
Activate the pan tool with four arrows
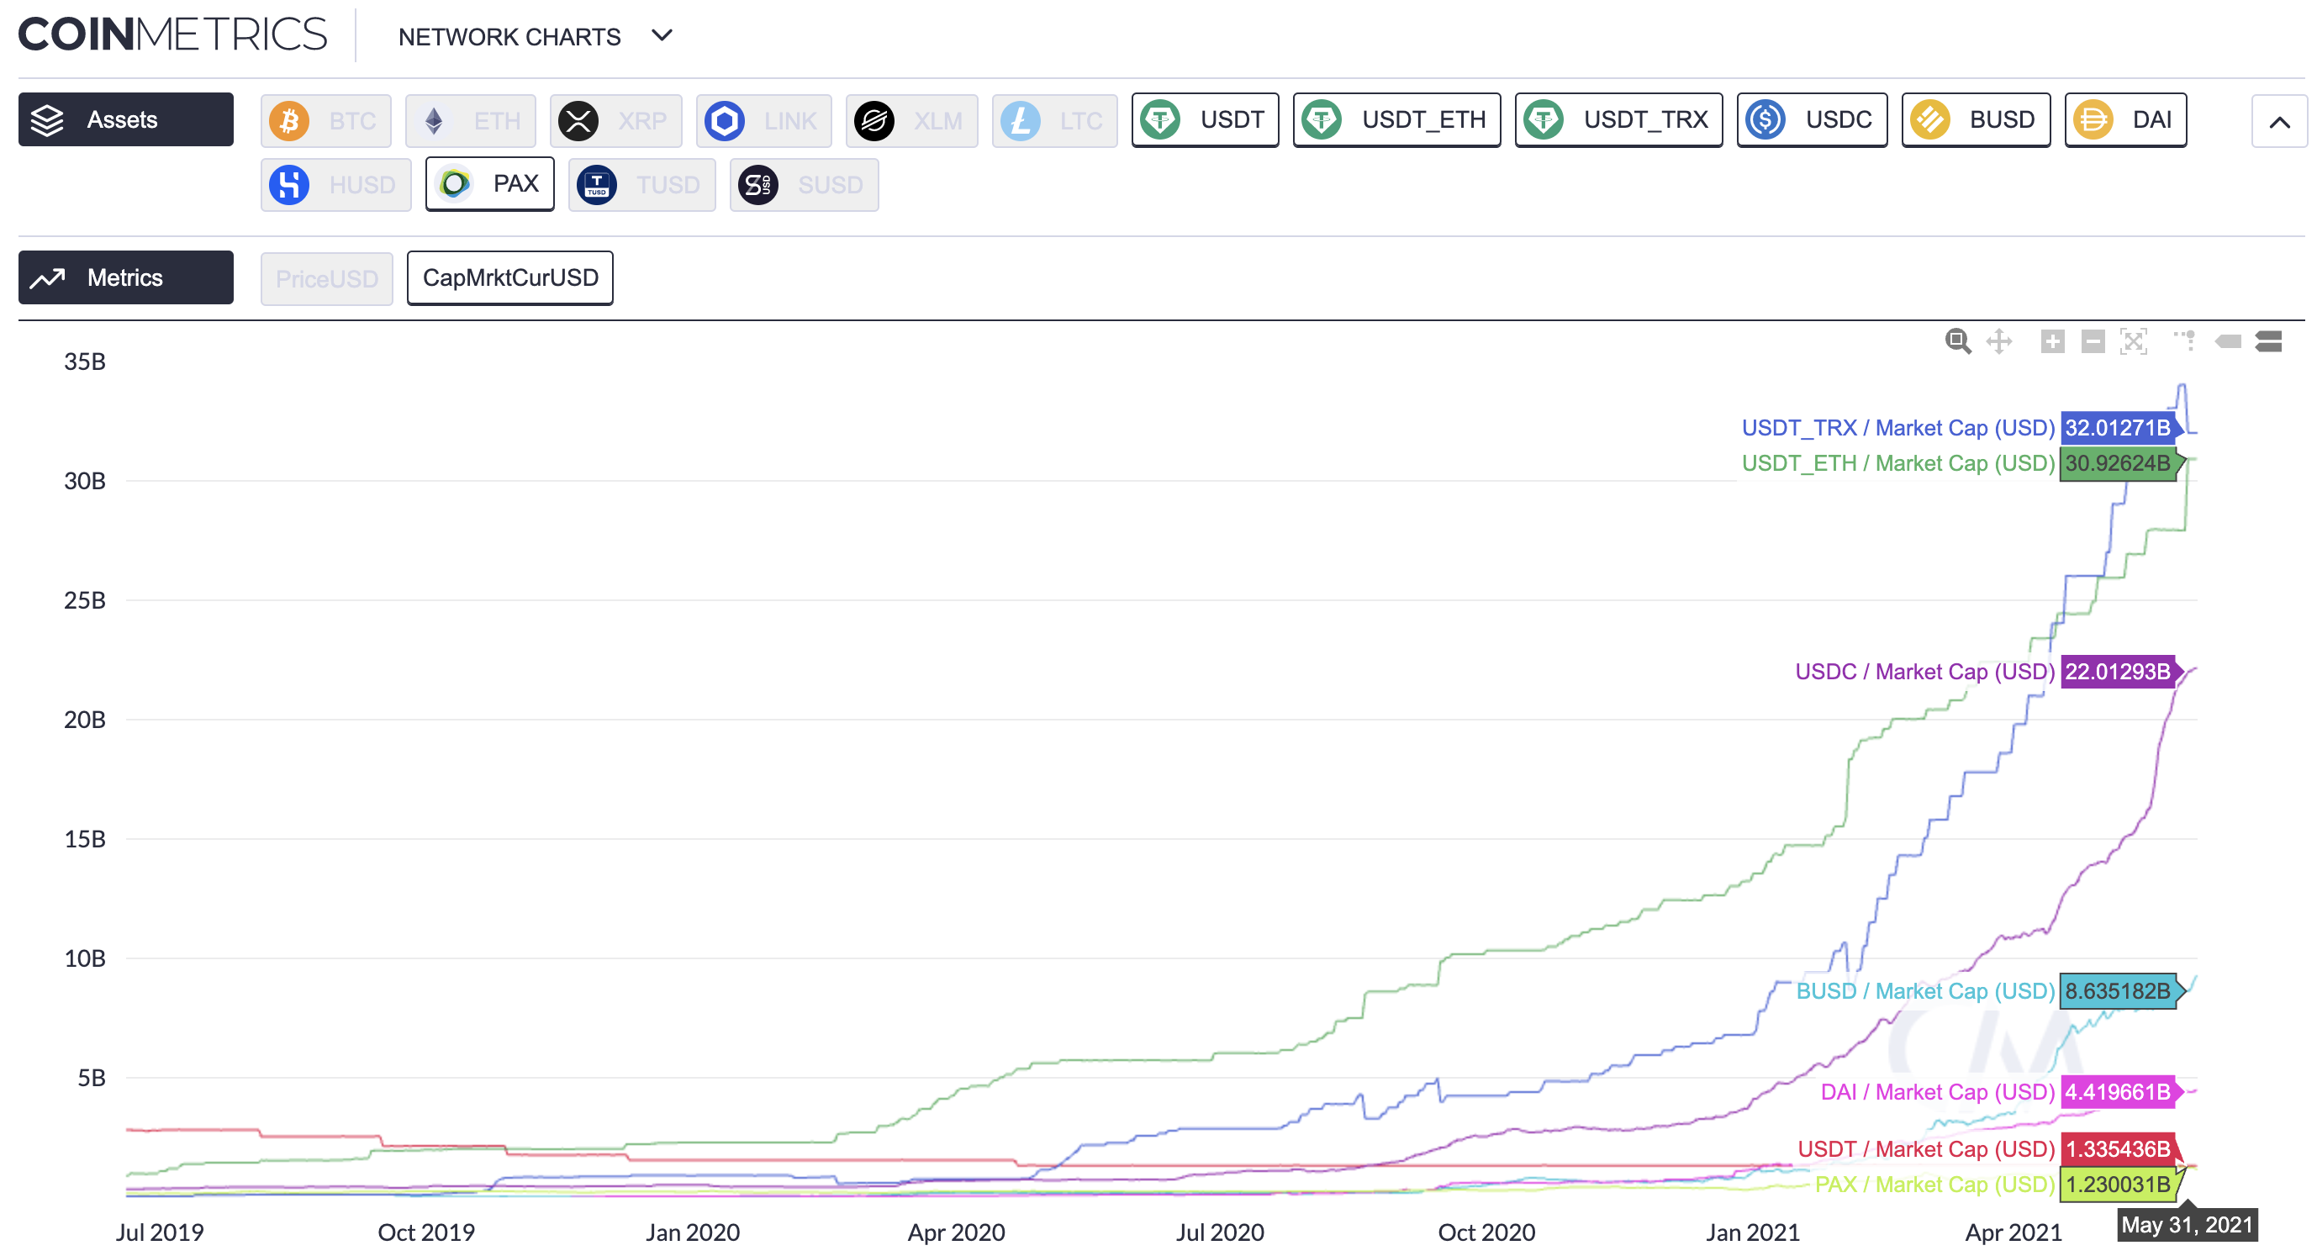[x=1998, y=341]
